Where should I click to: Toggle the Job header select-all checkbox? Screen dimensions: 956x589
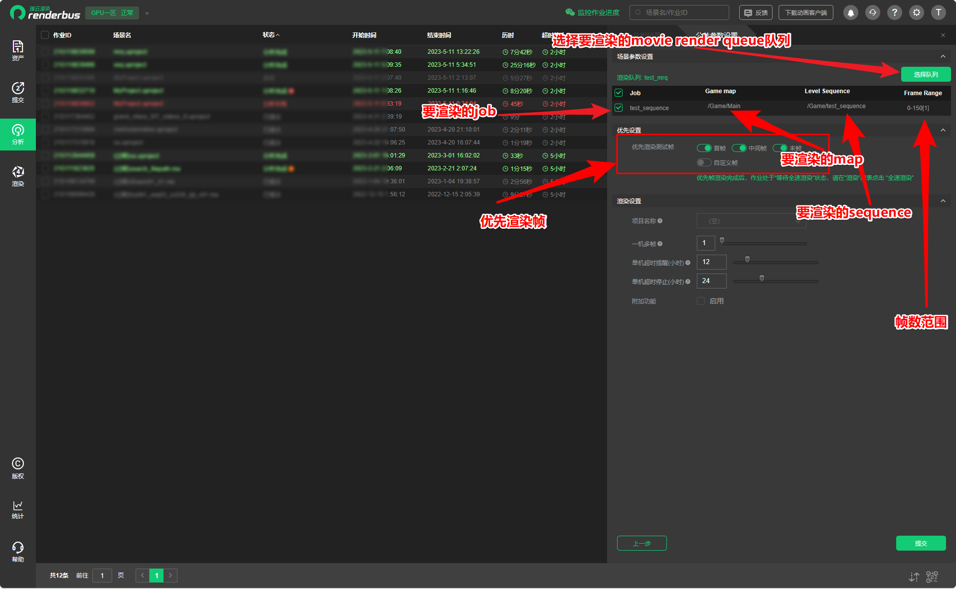(619, 93)
